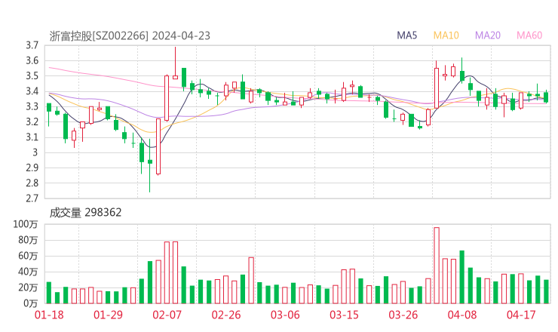This screenshot has width=558, height=332.
Task: Toggle the MA5 legend entry
Action: [407, 35]
